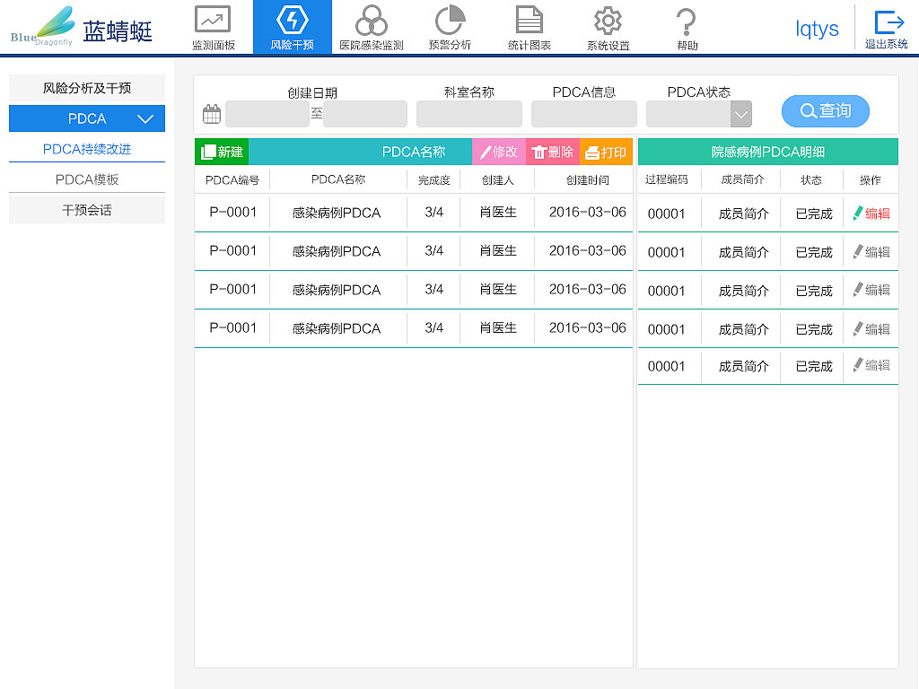Click 编辑 in the fifth 00001 row

point(871,365)
